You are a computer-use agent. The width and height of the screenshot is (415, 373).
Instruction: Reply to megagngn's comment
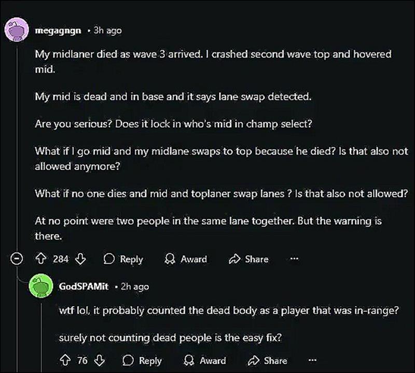tap(123, 259)
